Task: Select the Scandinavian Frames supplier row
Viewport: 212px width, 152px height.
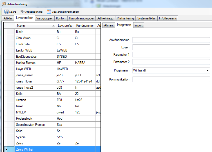Action: pos(52,125)
